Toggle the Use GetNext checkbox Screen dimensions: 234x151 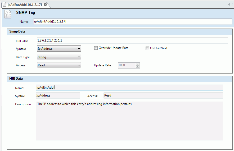click(x=147, y=48)
